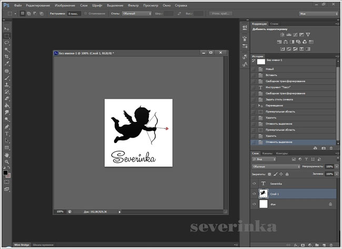342x249 pixels.
Task: Click the foreground color swatch
Action: coord(5,172)
